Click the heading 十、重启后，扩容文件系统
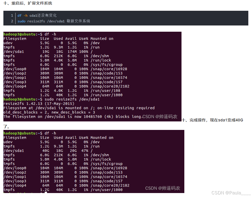The image size is (252, 197). point(28,3)
